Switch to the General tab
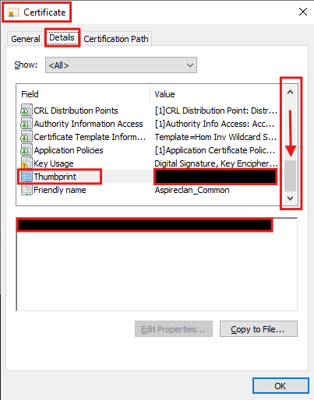 26,39
